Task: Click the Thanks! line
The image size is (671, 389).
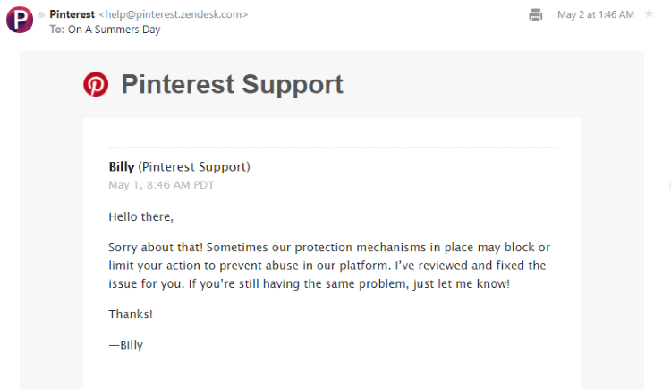Action: pyautogui.click(x=131, y=314)
